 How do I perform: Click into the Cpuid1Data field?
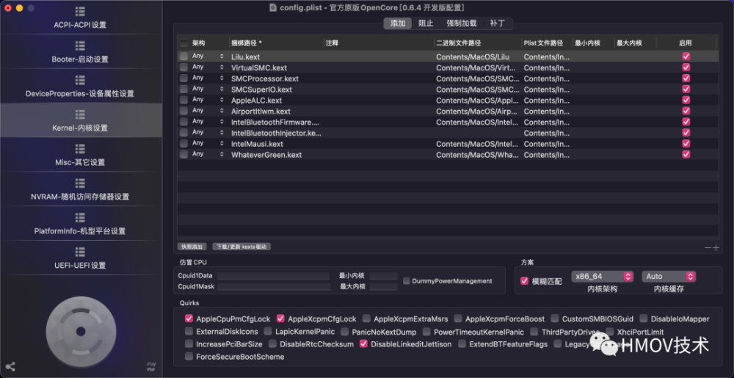[x=273, y=275]
